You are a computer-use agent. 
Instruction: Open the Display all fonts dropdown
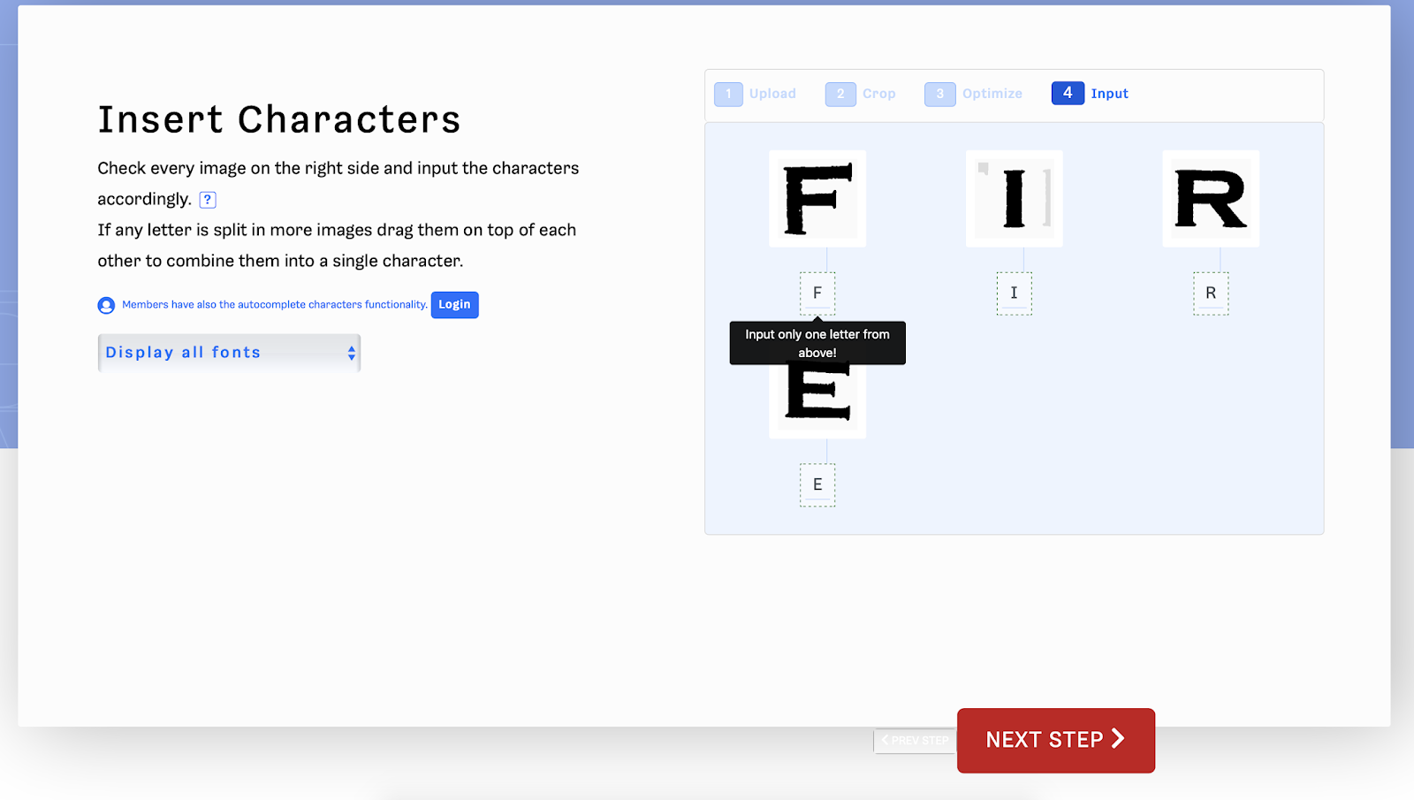(x=229, y=353)
